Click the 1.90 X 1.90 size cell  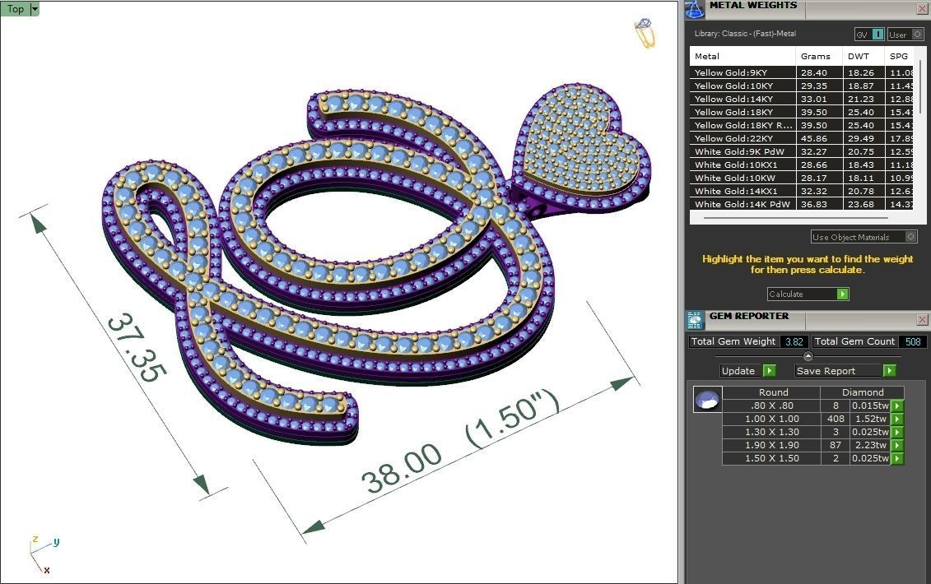tap(772, 445)
